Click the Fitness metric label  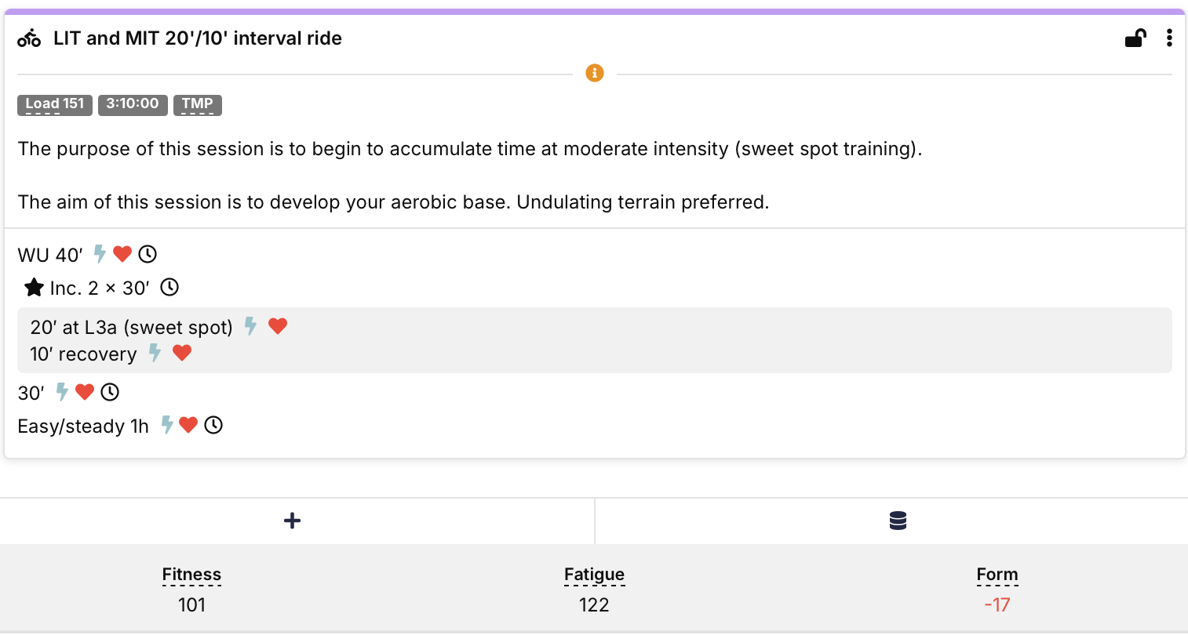pos(191,575)
